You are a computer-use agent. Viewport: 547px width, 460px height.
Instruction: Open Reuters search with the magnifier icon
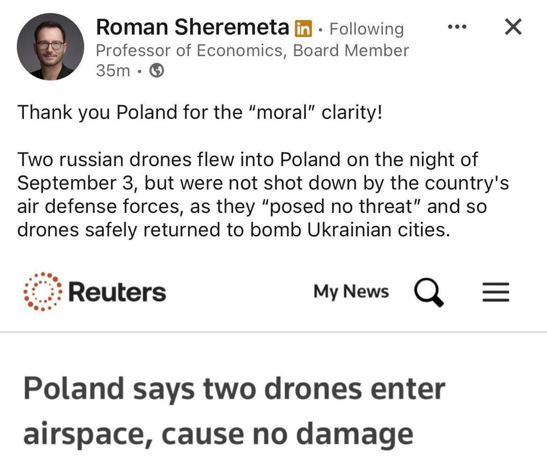point(429,292)
